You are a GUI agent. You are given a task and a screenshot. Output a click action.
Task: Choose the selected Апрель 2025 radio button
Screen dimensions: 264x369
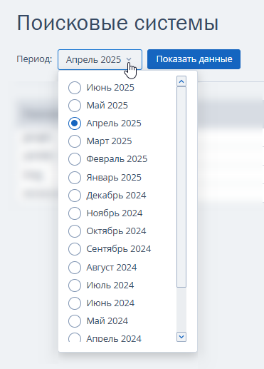[75, 123]
